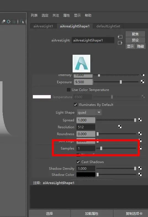Open the 属性 menu

67,15
